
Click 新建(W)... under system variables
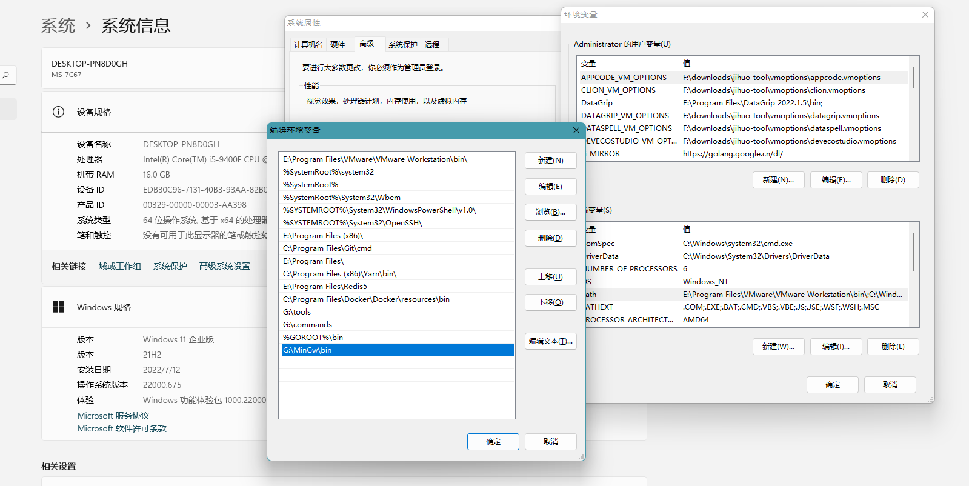click(x=779, y=347)
